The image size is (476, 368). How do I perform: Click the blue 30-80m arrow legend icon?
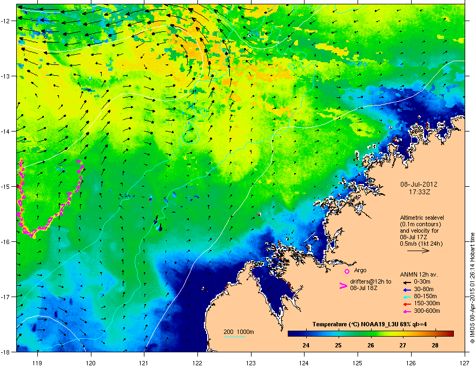click(x=407, y=290)
